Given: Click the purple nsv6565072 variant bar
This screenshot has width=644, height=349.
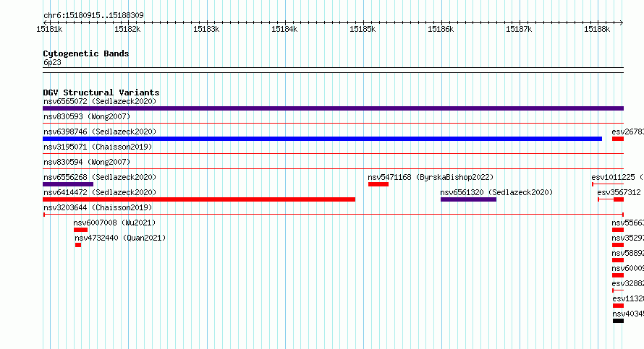Looking at the screenshot, I should pyautogui.click(x=333, y=108).
